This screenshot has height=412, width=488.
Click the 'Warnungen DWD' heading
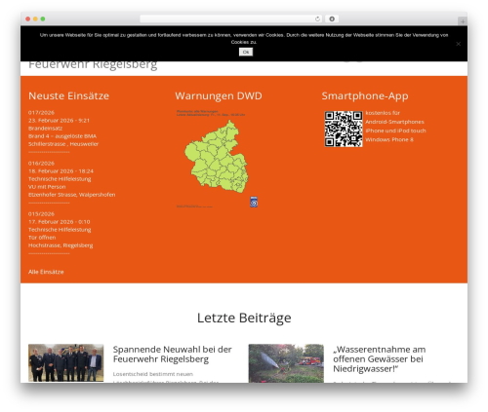(x=219, y=95)
